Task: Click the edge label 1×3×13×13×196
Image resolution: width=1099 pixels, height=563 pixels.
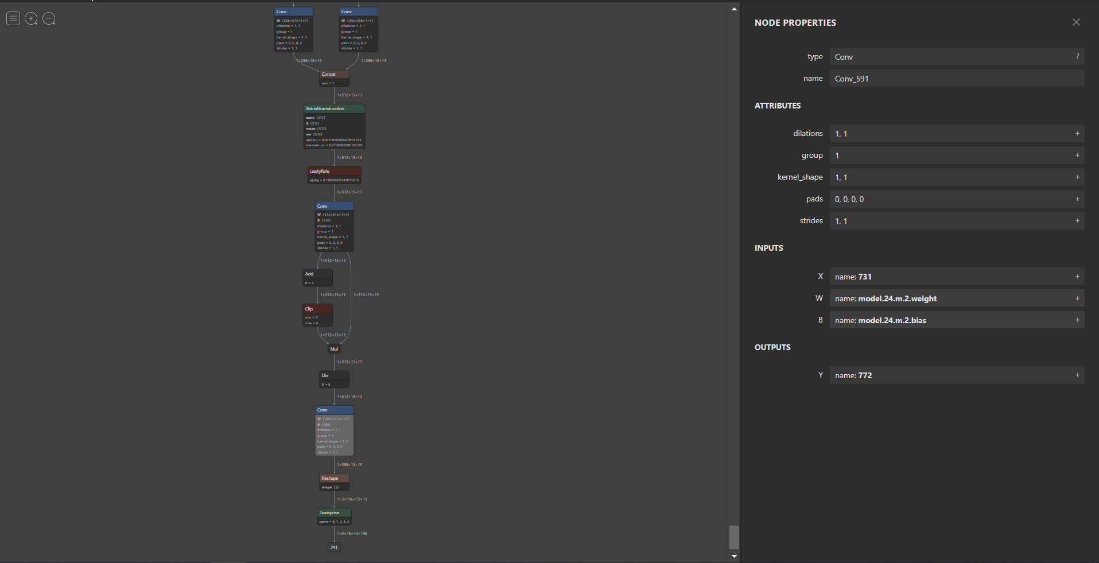Action: [352, 534]
